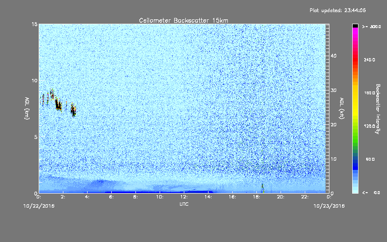
Task: Click the '10:' hour tick label
Action: (x=160, y=197)
